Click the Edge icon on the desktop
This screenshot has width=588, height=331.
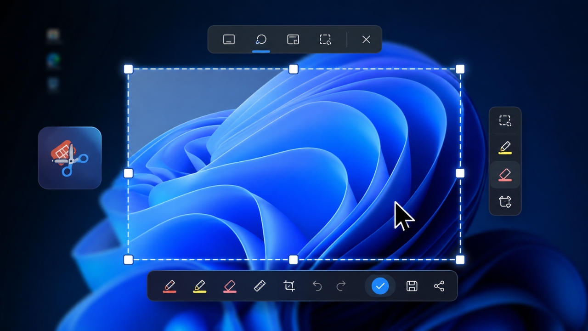[x=54, y=61]
